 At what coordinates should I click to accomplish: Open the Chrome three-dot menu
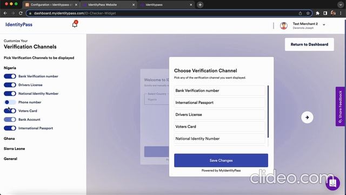coord(341,13)
